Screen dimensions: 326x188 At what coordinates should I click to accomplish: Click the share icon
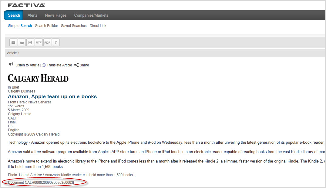(x=76, y=65)
